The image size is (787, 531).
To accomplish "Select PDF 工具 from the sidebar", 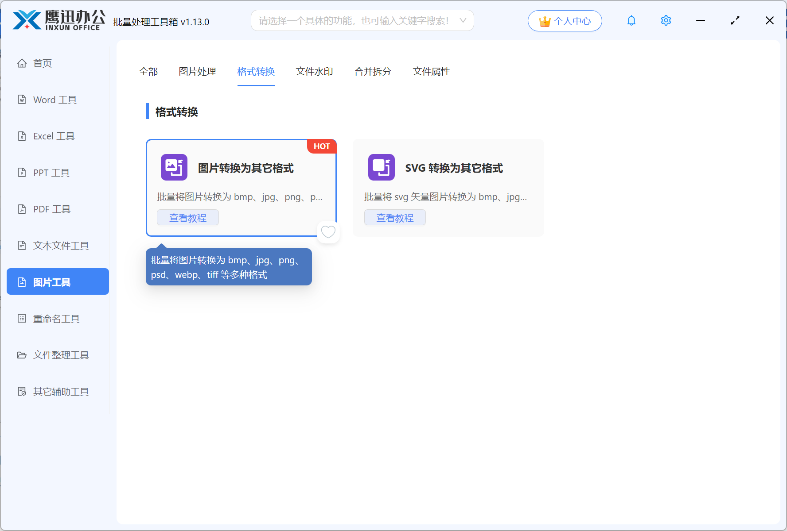I will pyautogui.click(x=51, y=209).
